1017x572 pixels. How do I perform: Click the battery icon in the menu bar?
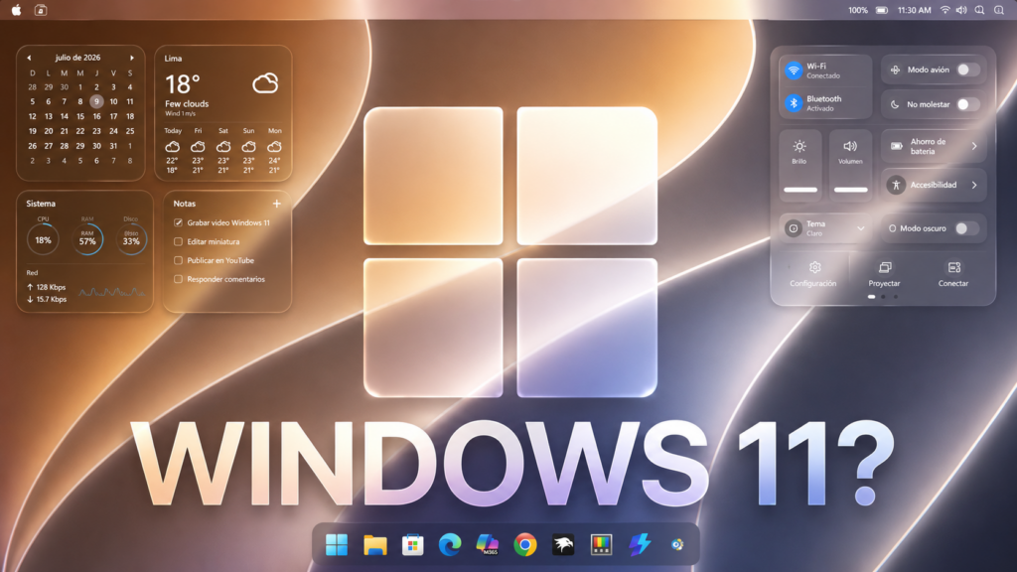point(882,10)
